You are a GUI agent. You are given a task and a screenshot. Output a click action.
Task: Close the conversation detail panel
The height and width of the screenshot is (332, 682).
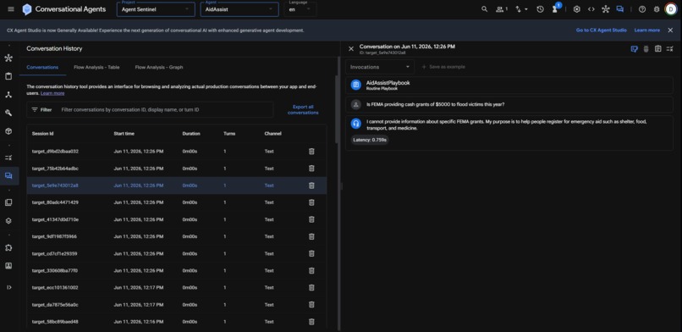(351, 49)
